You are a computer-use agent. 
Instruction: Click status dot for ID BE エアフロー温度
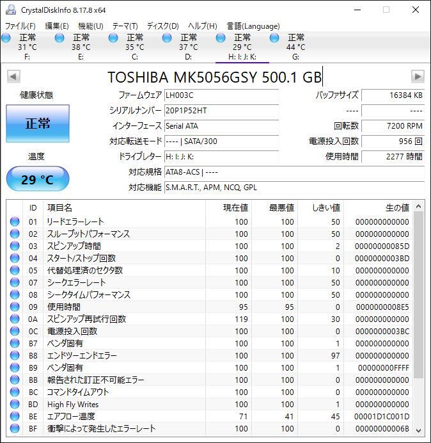coord(15,416)
